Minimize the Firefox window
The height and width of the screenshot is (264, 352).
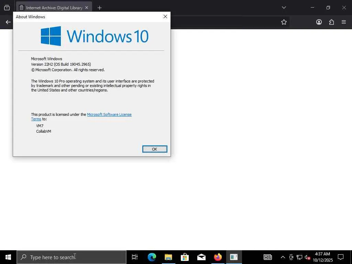coord(312,8)
